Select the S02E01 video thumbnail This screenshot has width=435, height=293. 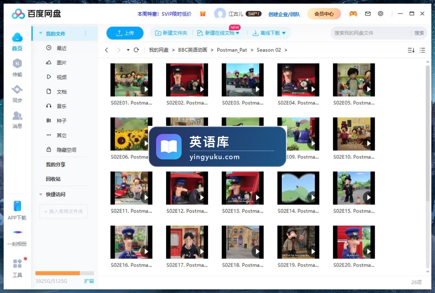click(131, 80)
